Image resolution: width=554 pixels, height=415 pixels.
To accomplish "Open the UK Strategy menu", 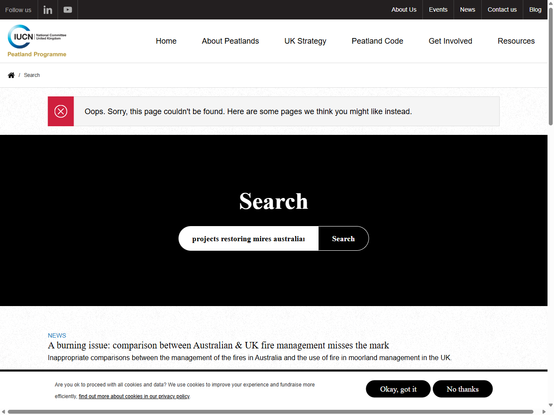I will tap(305, 41).
